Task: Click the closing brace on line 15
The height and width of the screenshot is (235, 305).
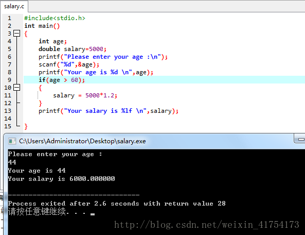Action: pyautogui.click(x=26, y=127)
